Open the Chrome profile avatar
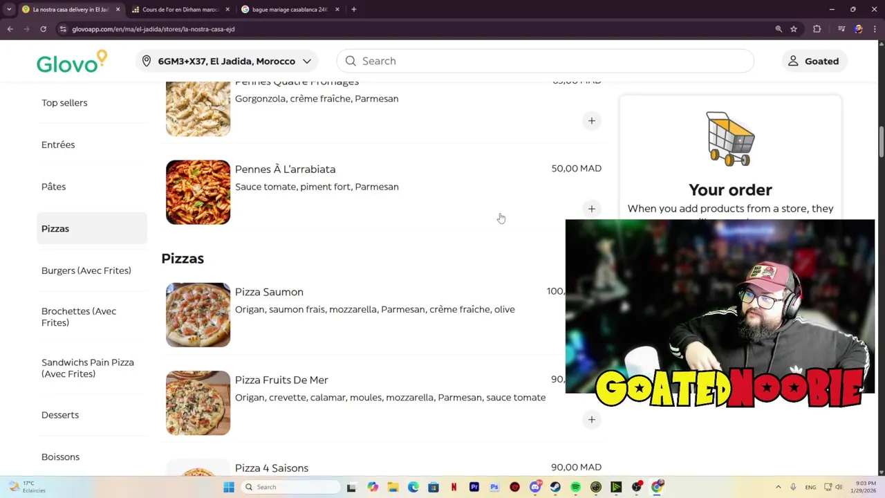Image resolution: width=885 pixels, height=498 pixels. click(858, 29)
